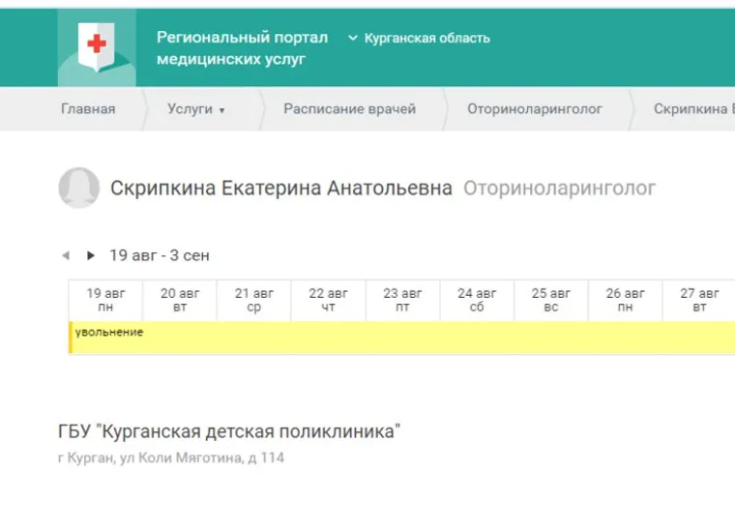Select the 21 авг ср column

(254, 300)
